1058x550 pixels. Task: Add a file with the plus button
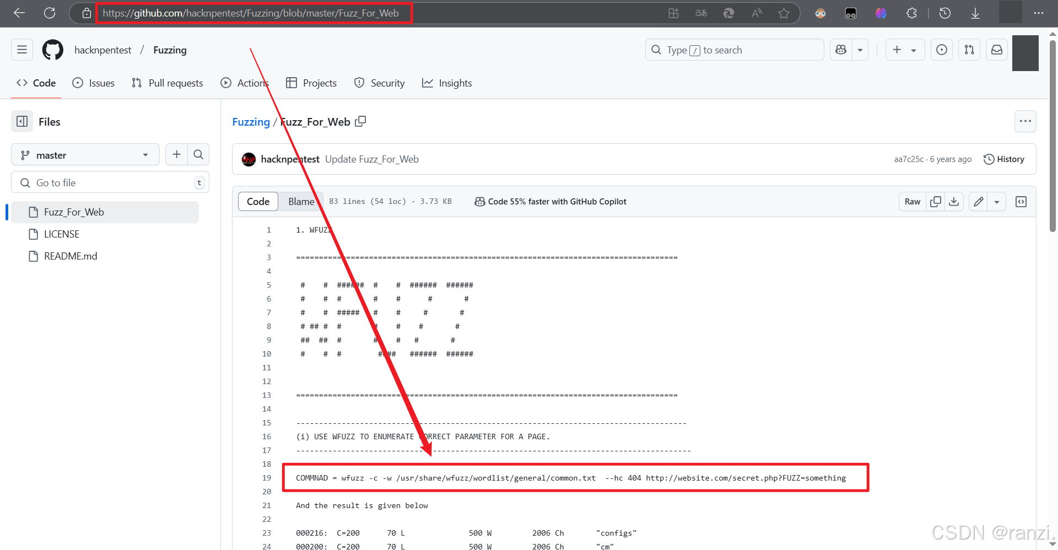coord(176,154)
